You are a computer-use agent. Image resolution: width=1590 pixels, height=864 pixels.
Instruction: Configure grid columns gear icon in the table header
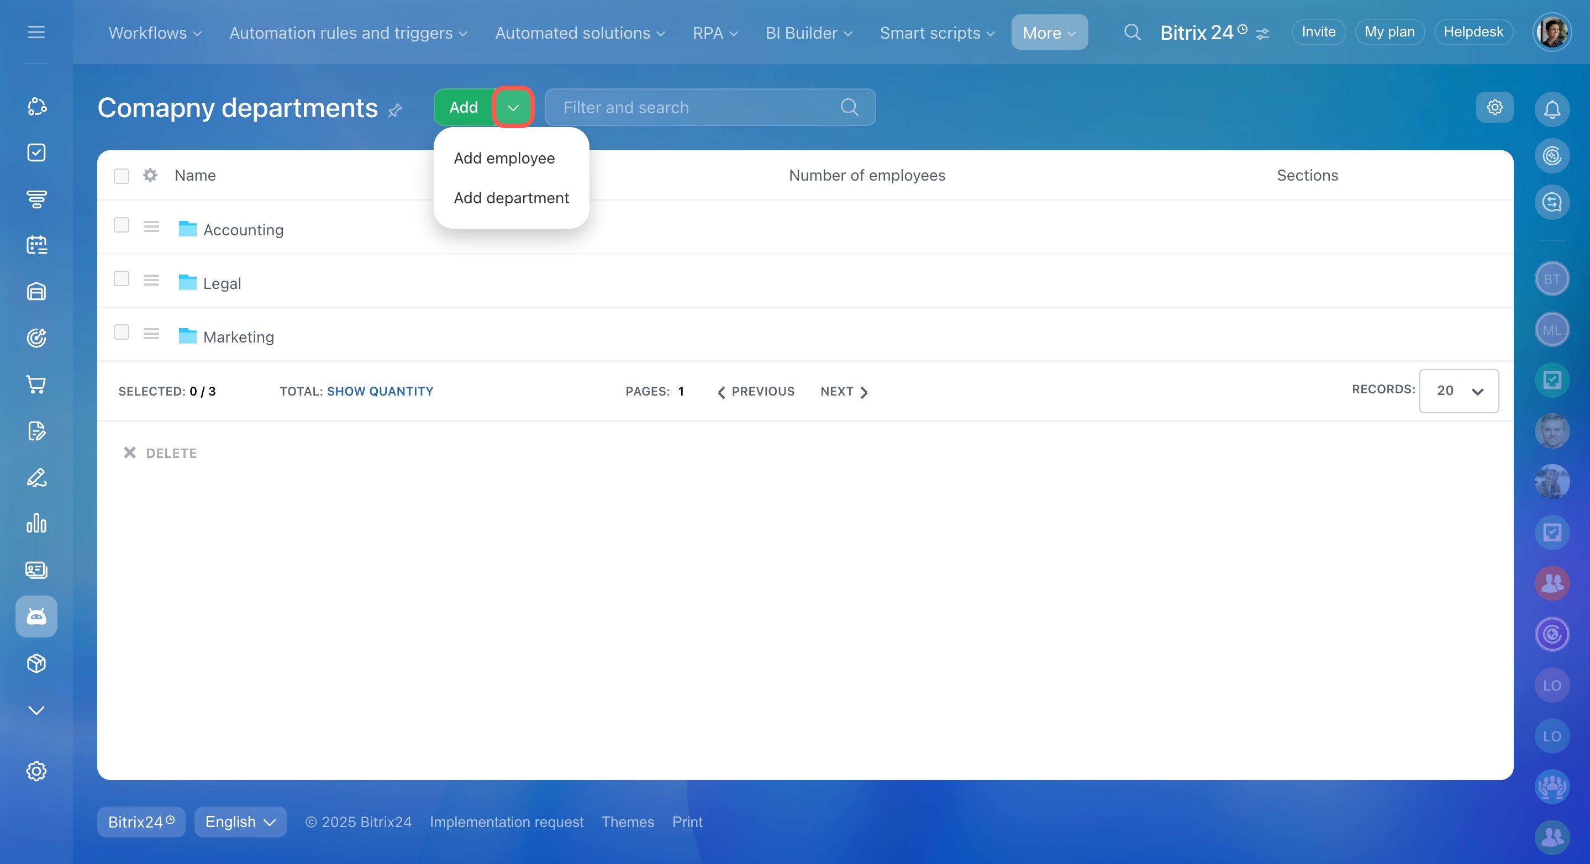coord(150,175)
